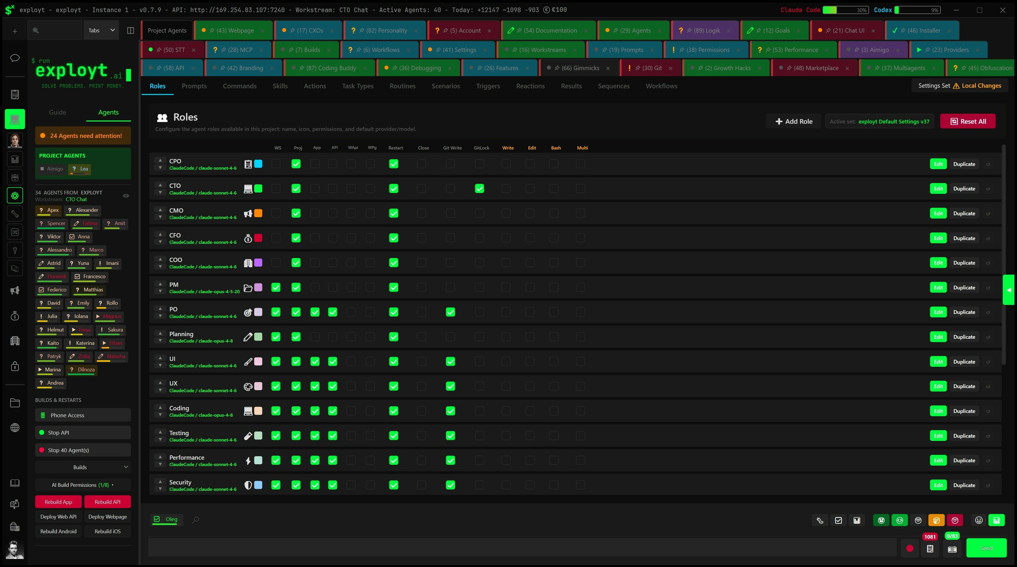Click the Send button
Viewport: 1017px width, 567px height.
coord(986,548)
